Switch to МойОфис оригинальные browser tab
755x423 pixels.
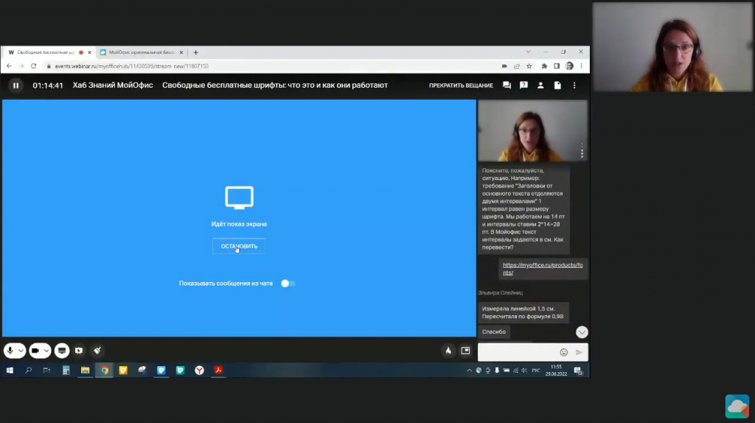pos(141,52)
